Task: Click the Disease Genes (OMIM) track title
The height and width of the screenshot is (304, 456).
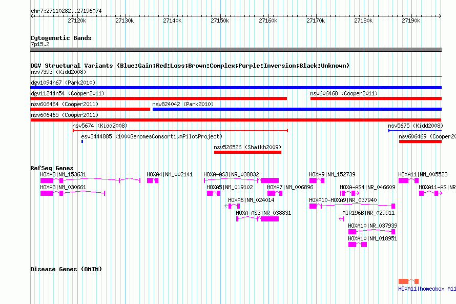Action: [66, 269]
